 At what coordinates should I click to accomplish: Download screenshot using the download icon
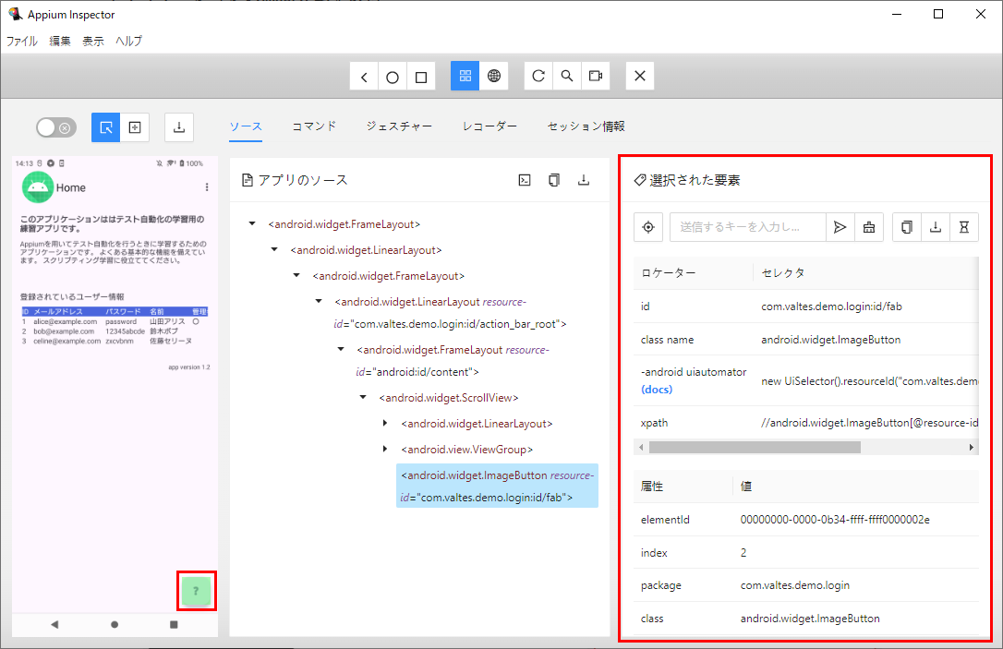(179, 127)
